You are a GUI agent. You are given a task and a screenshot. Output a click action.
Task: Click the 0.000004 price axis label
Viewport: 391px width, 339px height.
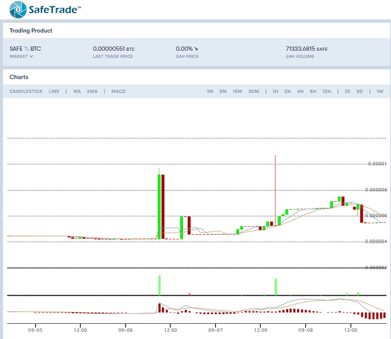[376, 241]
